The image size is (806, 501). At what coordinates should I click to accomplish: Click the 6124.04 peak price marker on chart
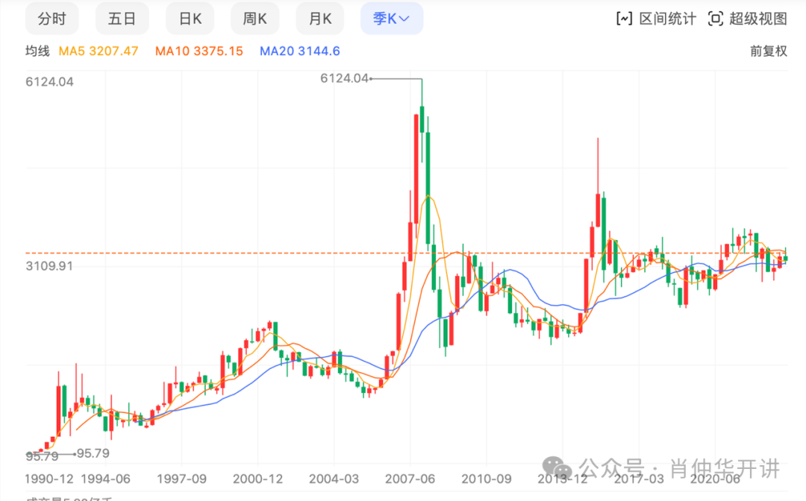point(344,78)
